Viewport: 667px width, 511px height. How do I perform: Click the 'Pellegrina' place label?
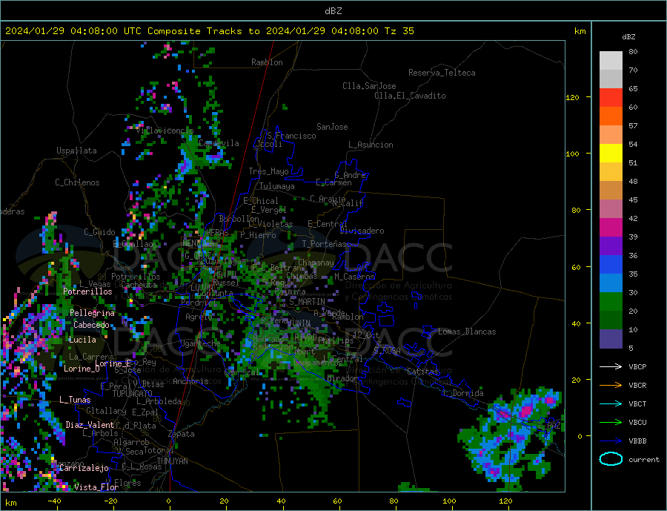pyautogui.click(x=93, y=313)
